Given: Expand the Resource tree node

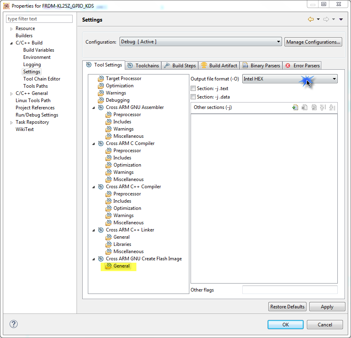Looking at the screenshot, I should (x=11, y=29).
